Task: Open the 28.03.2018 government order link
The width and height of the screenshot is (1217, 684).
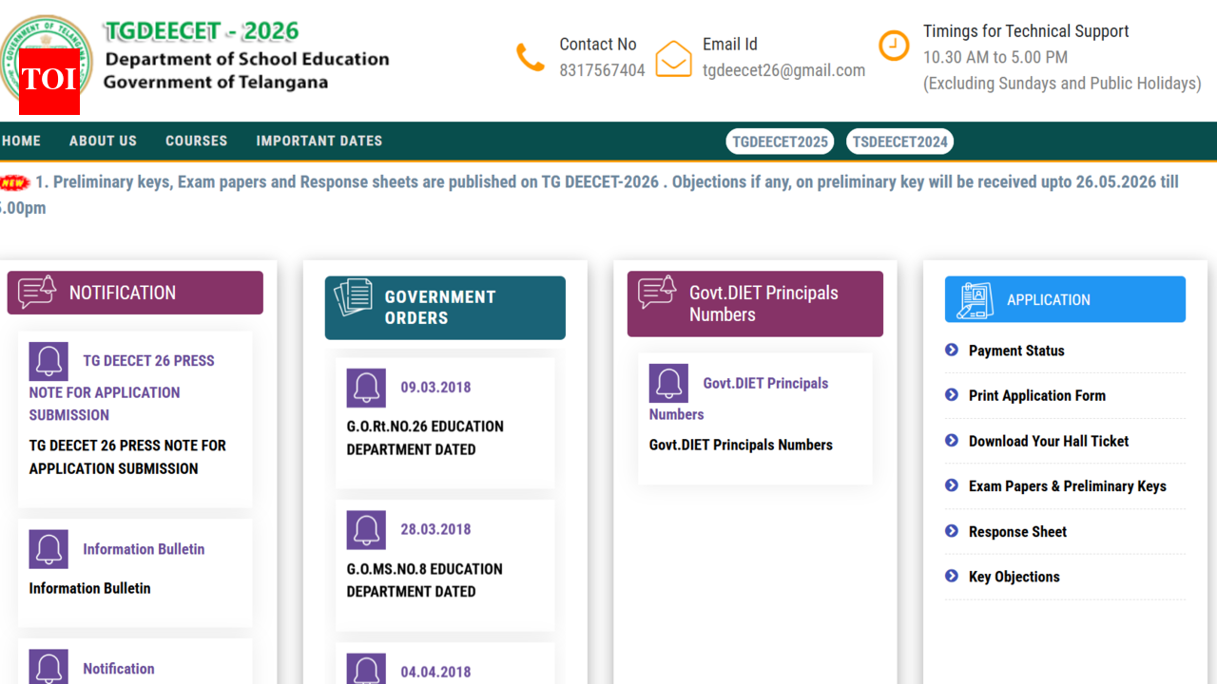Action: tap(435, 529)
